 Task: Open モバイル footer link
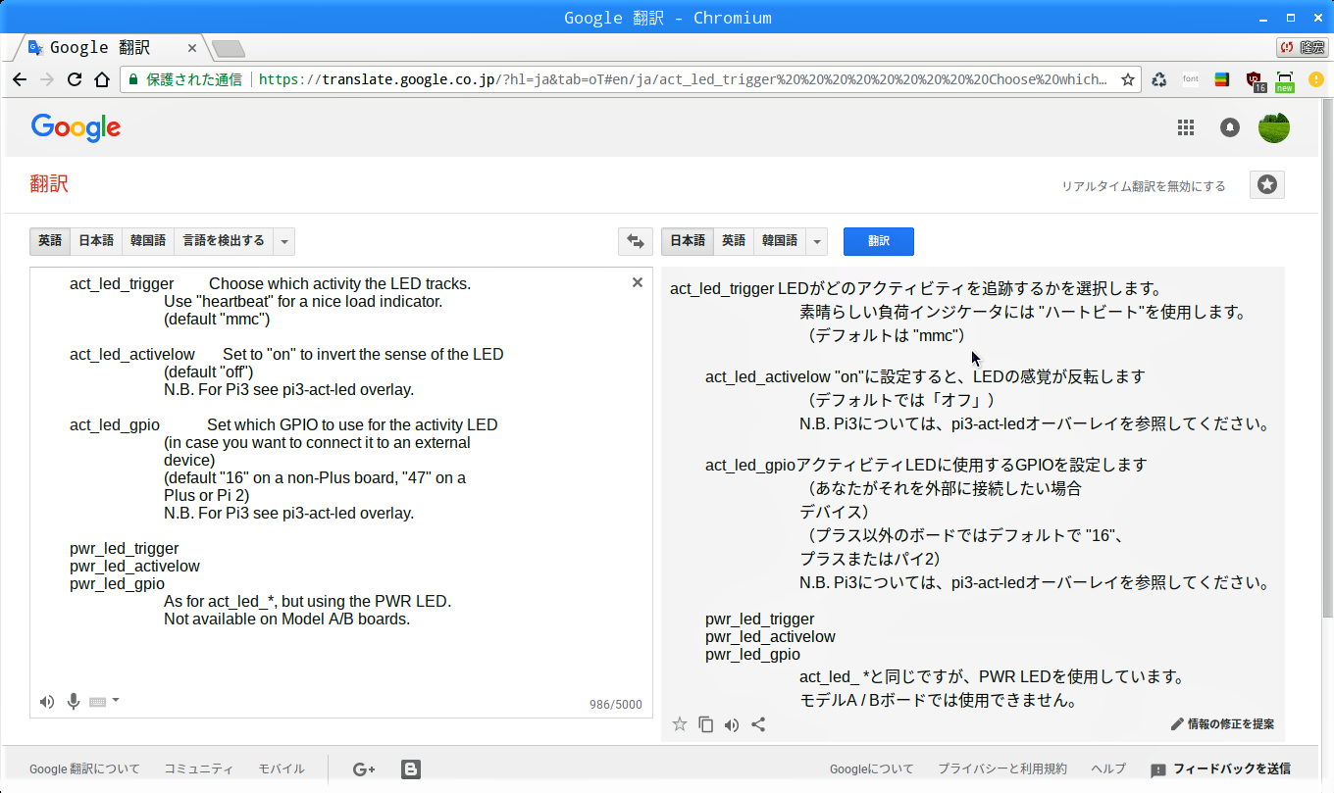[282, 769]
